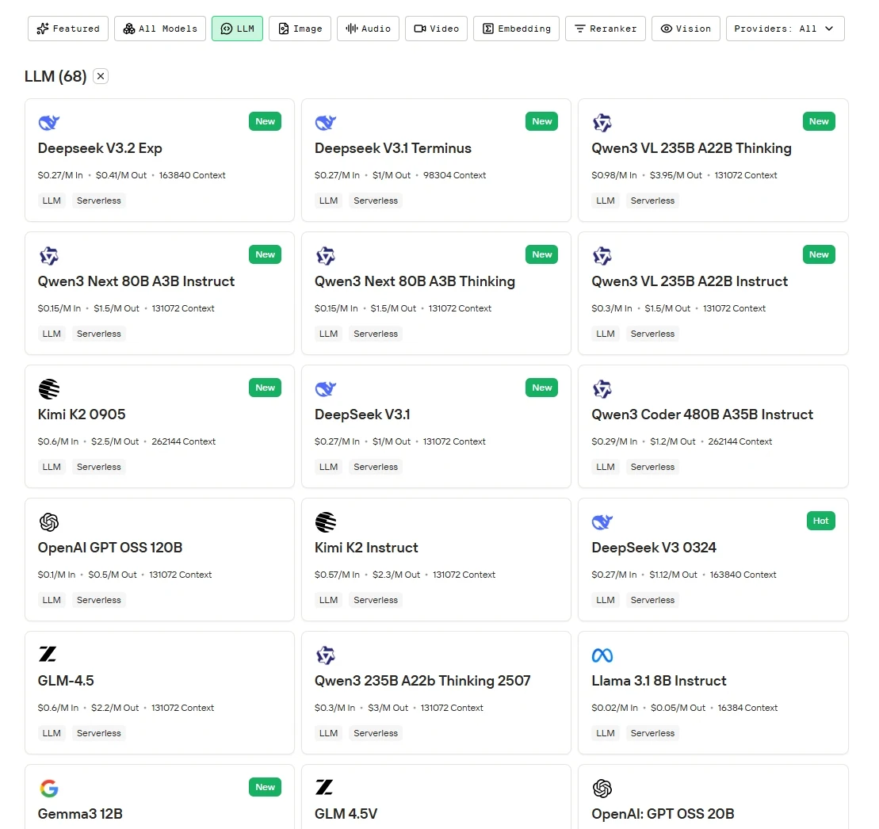Click the LLM tag on Qwen3 Coder 480B card

click(606, 467)
